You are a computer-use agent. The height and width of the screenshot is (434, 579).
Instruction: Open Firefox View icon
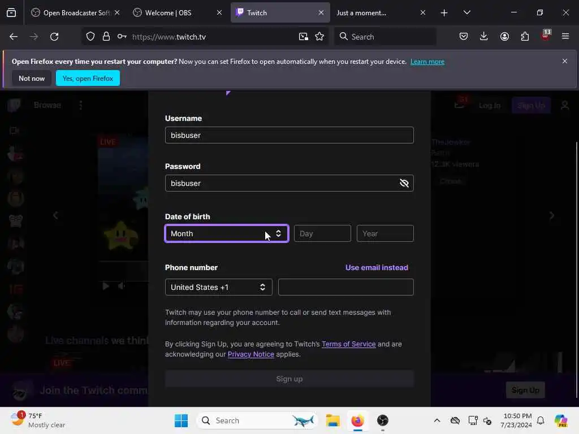click(11, 13)
